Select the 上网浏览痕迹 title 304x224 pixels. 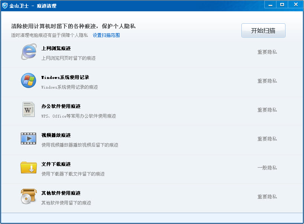pyautogui.click(x=56, y=48)
